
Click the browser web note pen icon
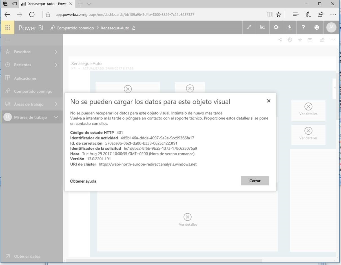(308, 14)
